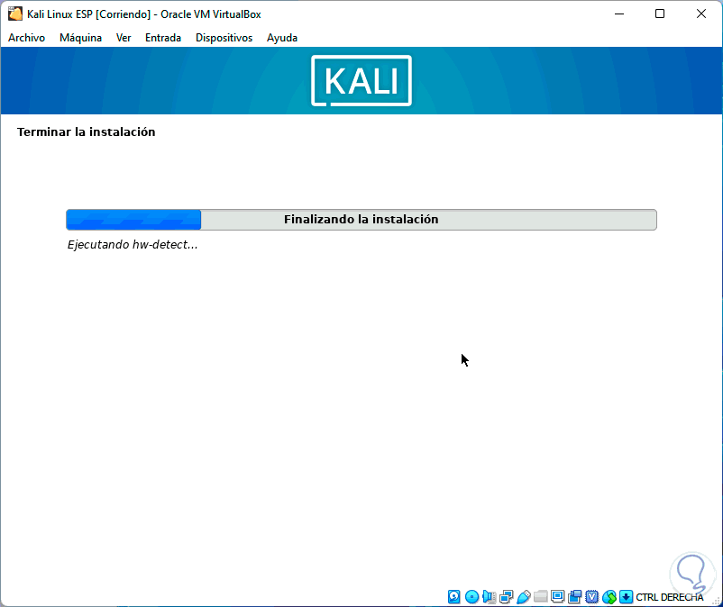Click the KALI logo banner

tap(361, 80)
